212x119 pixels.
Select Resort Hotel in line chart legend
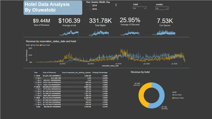tap(45, 45)
